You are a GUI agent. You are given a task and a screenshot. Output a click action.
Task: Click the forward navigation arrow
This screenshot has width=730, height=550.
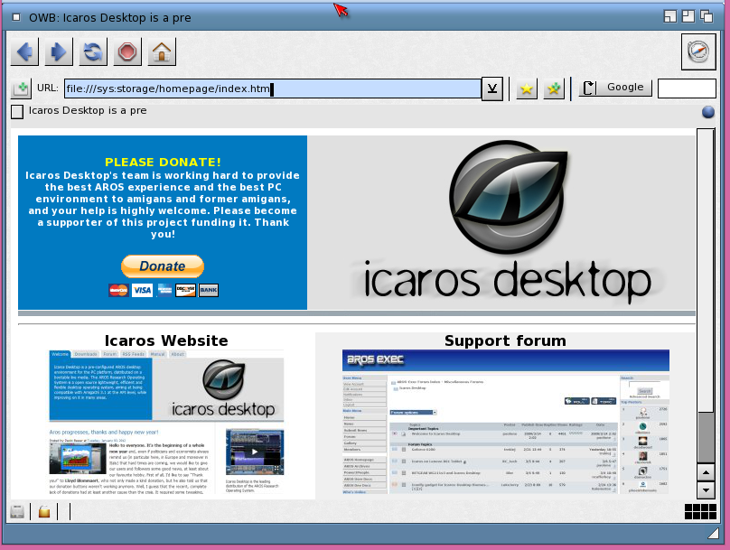59,51
